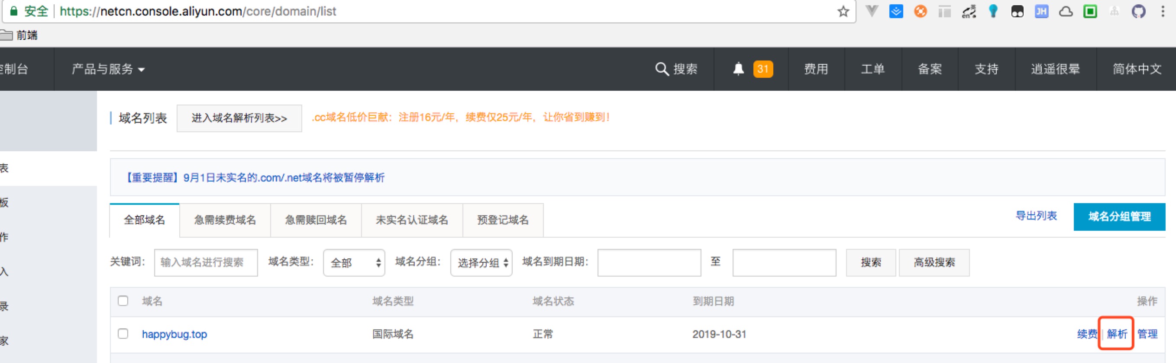Open the 逍遥很晕 account menu
Image resolution: width=1176 pixels, height=363 pixels.
pyautogui.click(x=1055, y=69)
